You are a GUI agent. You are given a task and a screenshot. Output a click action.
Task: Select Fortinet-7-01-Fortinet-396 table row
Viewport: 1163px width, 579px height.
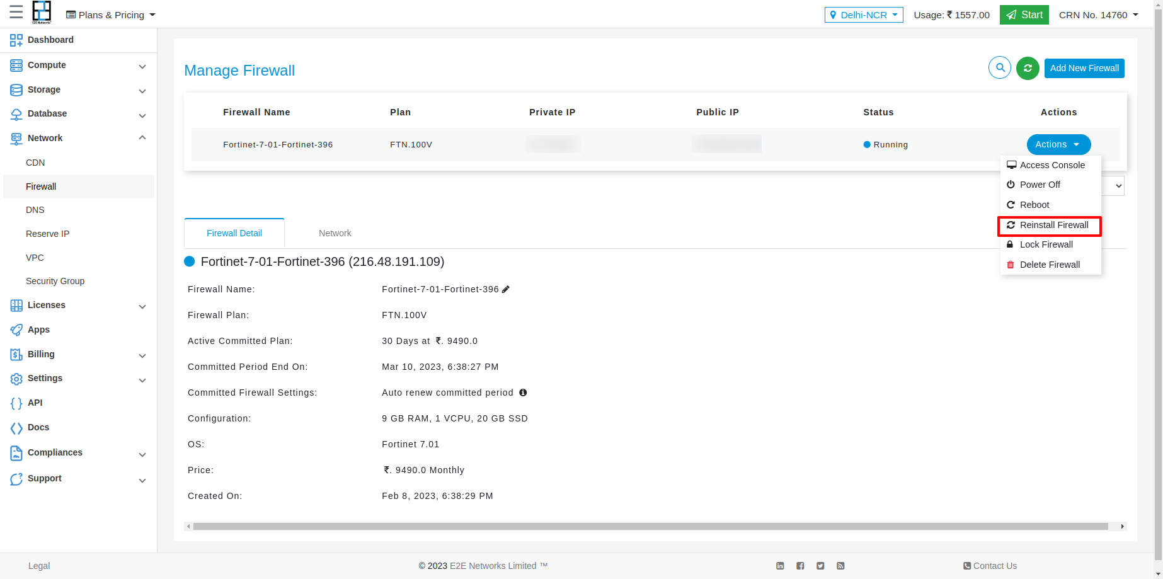click(655, 144)
